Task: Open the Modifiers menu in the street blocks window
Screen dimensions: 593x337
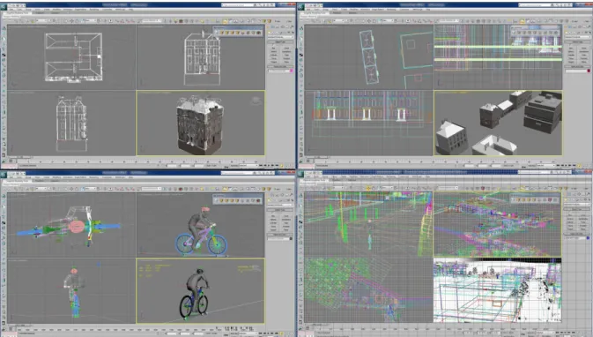Action: [354, 9]
